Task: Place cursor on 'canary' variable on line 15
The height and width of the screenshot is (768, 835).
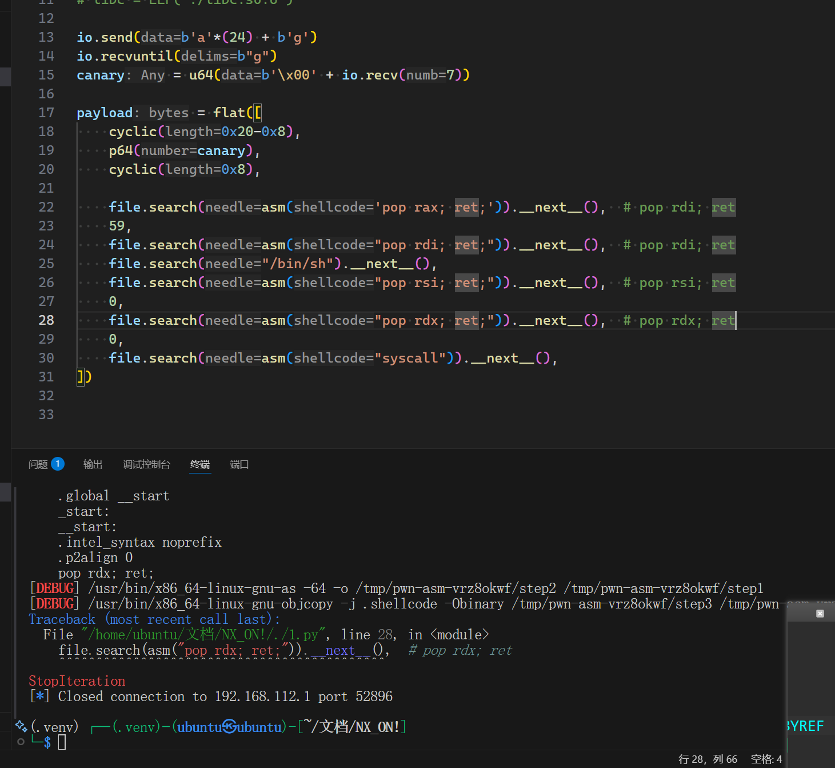Action: tap(101, 75)
